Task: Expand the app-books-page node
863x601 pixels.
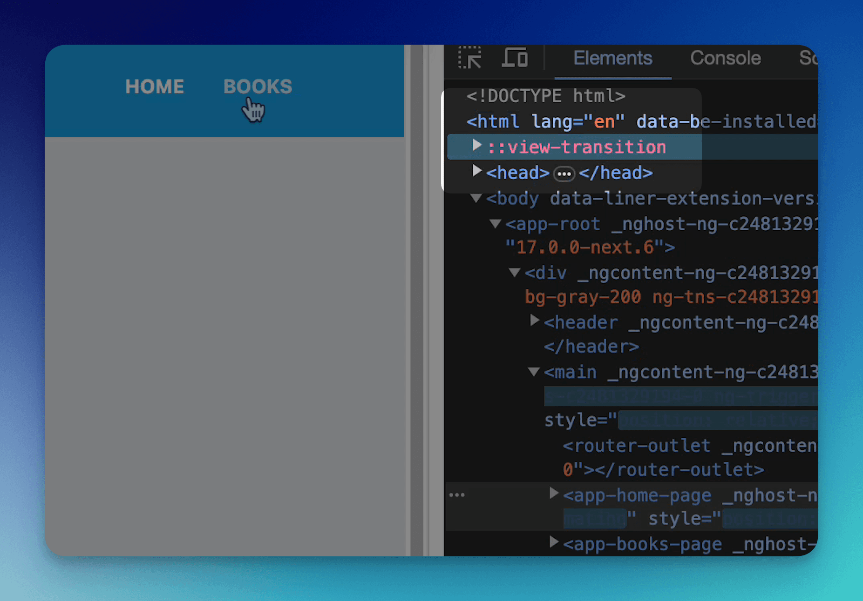Action: [x=554, y=542]
